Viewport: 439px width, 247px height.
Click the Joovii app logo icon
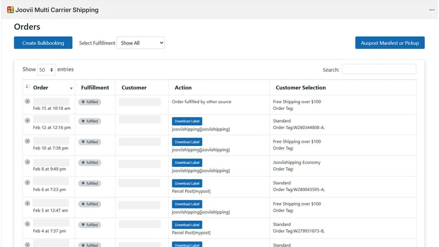point(10,10)
